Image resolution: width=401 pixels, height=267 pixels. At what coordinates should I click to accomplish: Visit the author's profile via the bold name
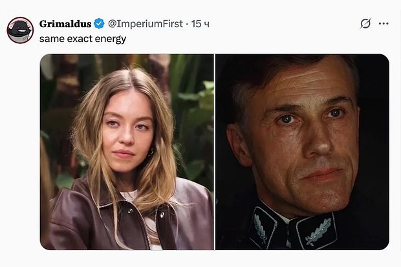coord(65,24)
